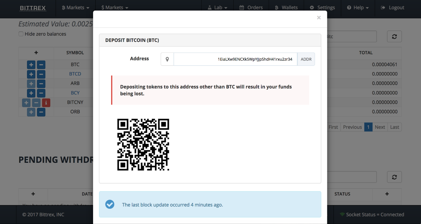The image size is (421, 224).
Task: Open the BCY symbol link
Action: pos(75,93)
